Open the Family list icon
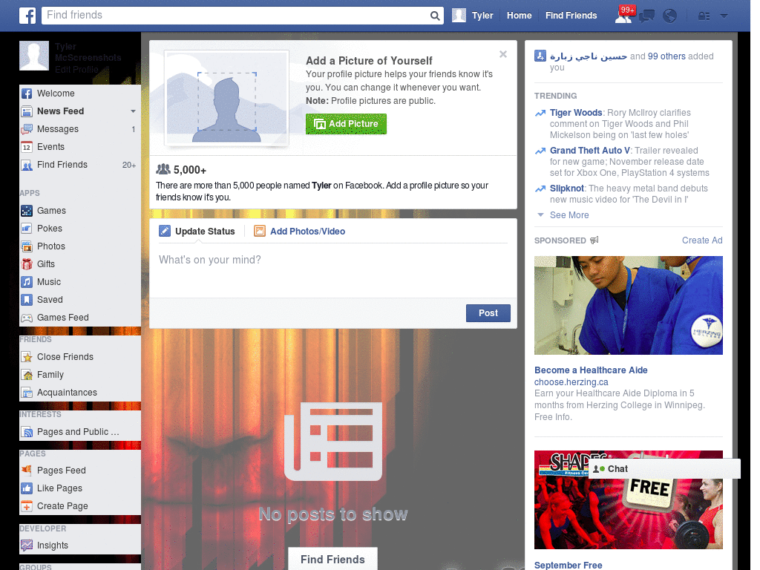 (x=27, y=375)
